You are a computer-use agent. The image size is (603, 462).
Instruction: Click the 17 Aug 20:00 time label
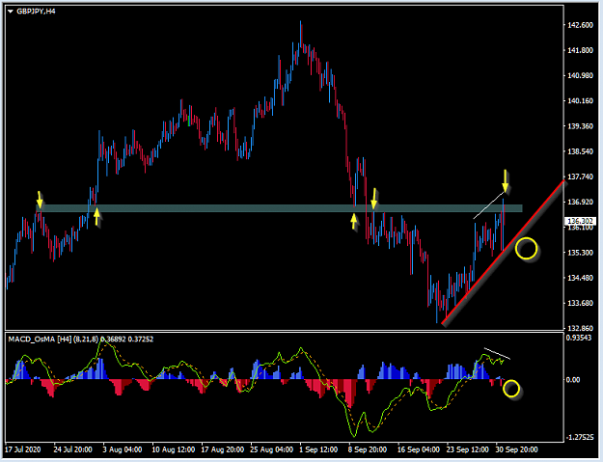point(223,449)
